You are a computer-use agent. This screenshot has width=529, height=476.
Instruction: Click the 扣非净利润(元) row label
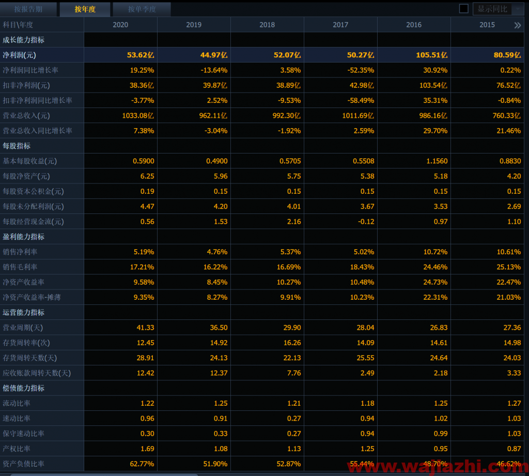click(26, 85)
